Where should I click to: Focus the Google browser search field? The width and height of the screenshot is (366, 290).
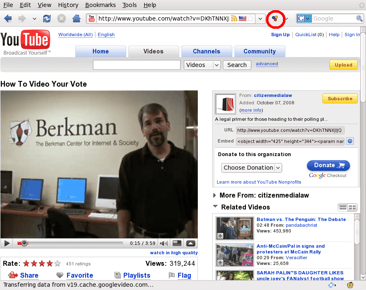pos(334,18)
